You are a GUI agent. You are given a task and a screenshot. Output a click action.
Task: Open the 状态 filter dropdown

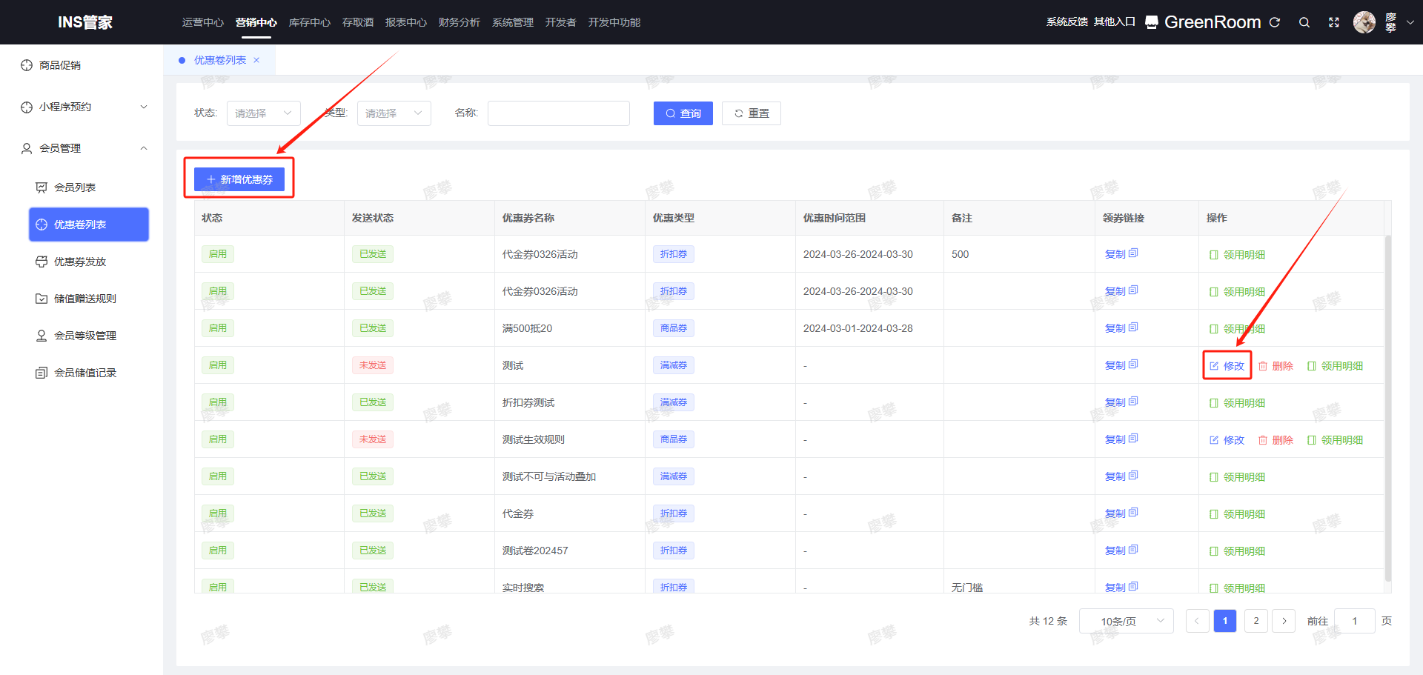[263, 113]
